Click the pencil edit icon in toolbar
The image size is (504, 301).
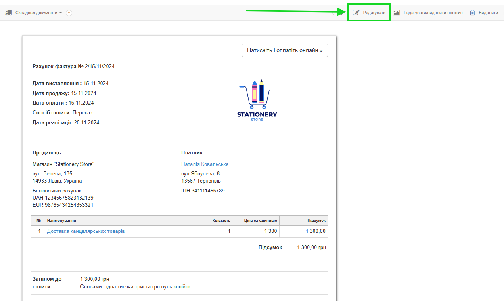356,13
